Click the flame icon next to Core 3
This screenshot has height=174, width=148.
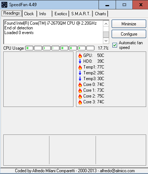coord(80,102)
